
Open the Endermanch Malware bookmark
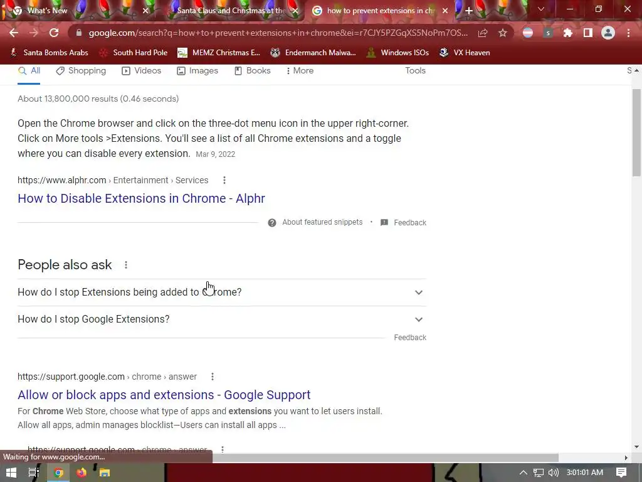click(x=313, y=53)
